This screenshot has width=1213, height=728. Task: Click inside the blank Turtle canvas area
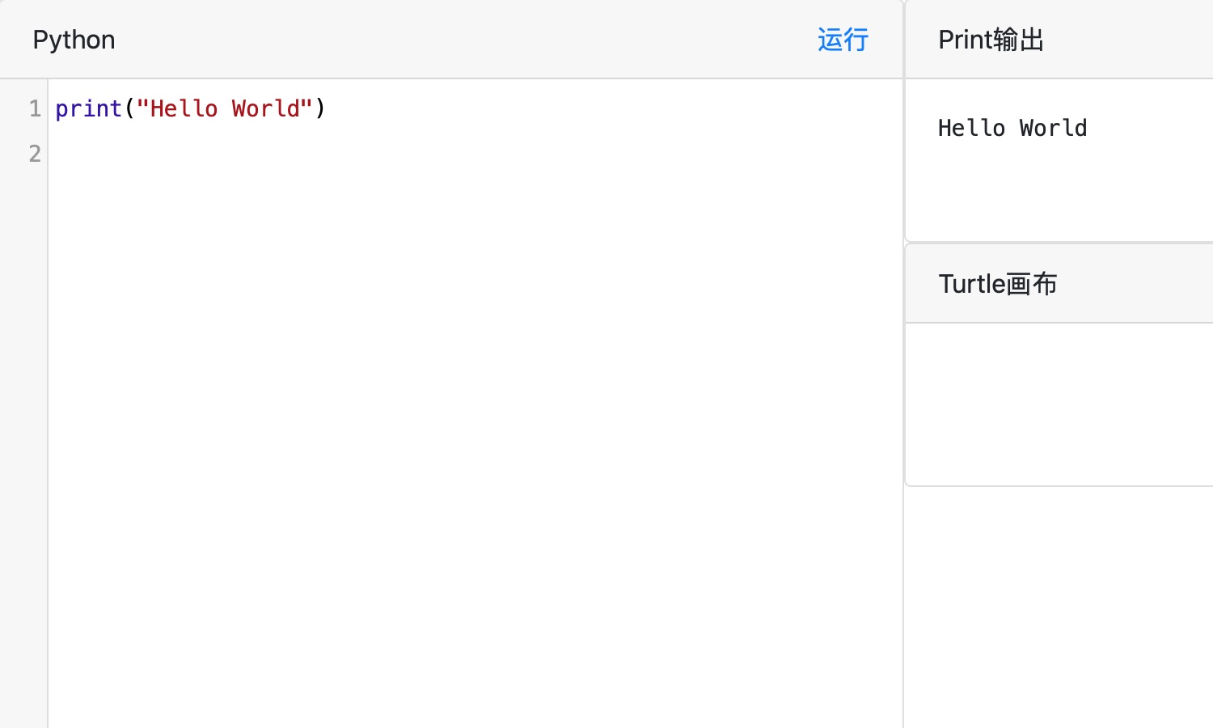tap(1059, 404)
